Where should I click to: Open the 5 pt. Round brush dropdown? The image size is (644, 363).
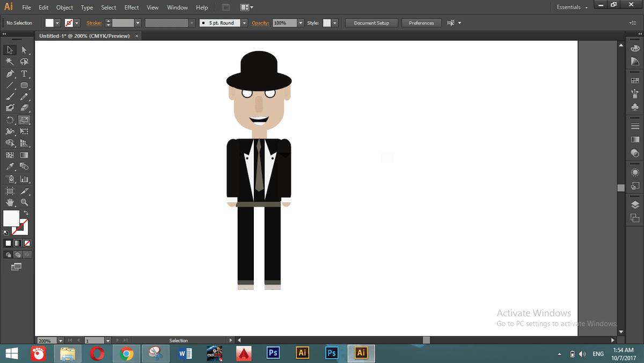tap(244, 23)
